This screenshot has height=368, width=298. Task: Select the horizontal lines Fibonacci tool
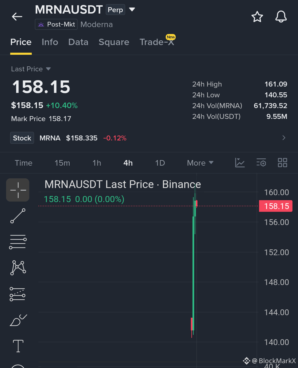click(18, 242)
